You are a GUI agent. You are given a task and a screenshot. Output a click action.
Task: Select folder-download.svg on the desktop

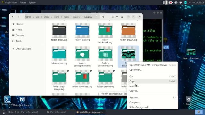pyautogui.click(x=191, y=55)
